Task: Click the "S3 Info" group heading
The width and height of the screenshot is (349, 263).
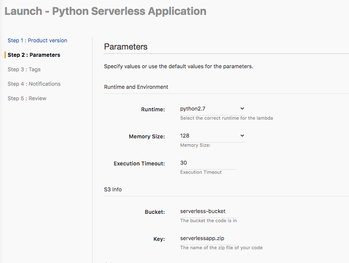Action: (x=113, y=189)
